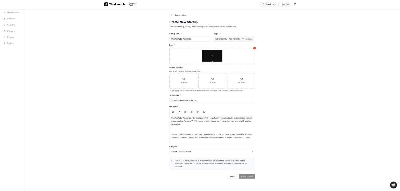Click the camera icon in the second Add image box
The width and height of the screenshot is (400, 191).
point(212,79)
